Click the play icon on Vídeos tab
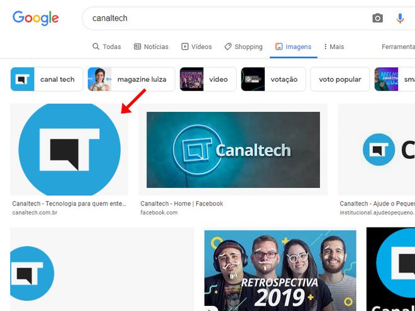The height and width of the screenshot is (311, 415). [185, 46]
